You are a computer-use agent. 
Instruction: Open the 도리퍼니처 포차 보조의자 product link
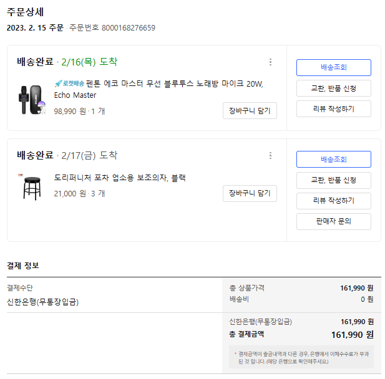(120, 178)
